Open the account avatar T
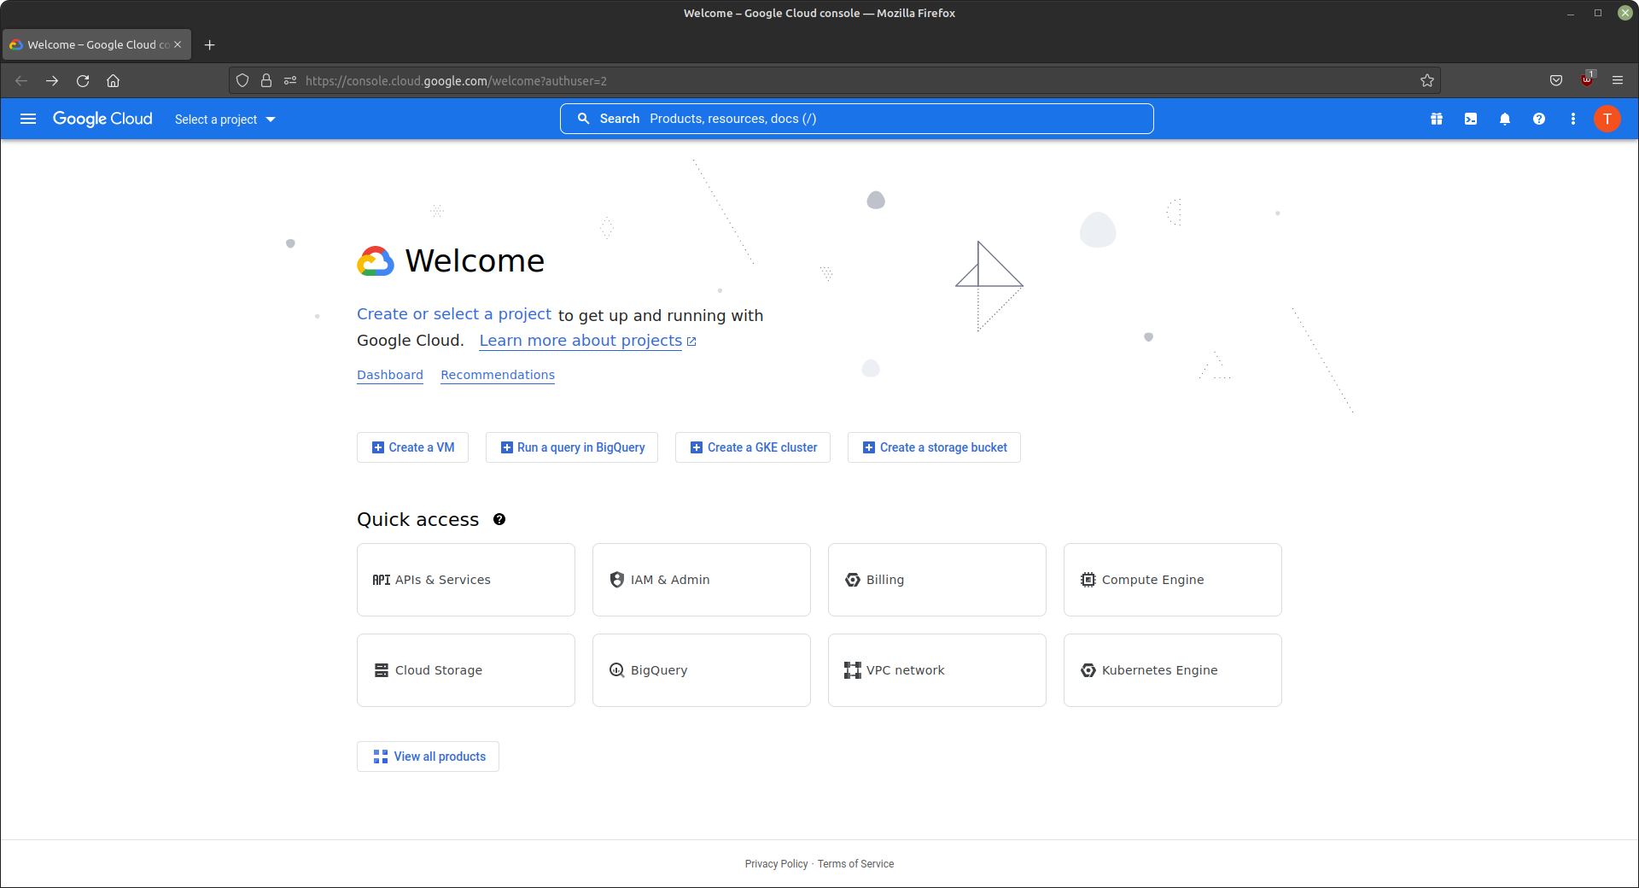Viewport: 1639px width, 888px height. 1607,119
